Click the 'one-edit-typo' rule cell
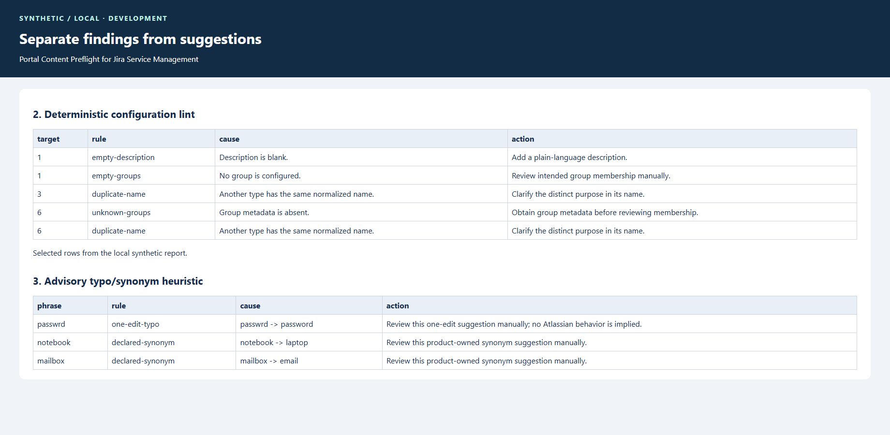This screenshot has height=435, width=890. click(172, 324)
